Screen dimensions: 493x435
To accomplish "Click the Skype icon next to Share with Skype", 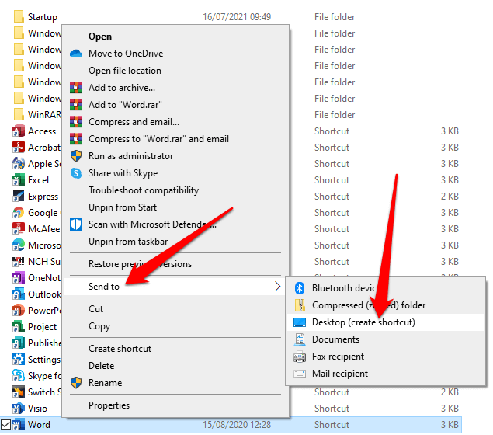I will click(x=76, y=173).
